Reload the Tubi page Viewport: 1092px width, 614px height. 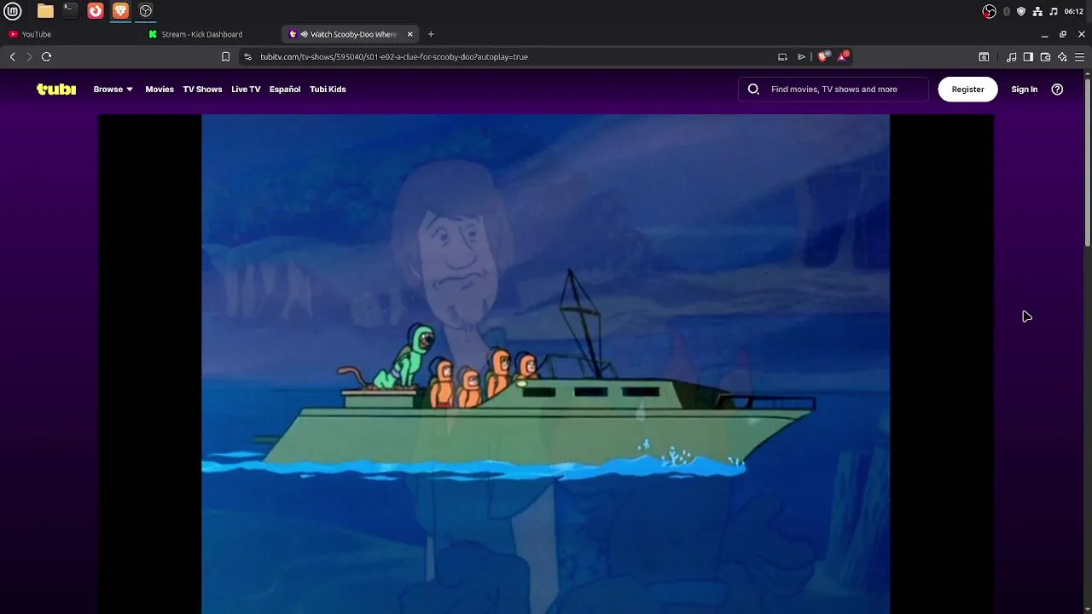click(x=47, y=56)
